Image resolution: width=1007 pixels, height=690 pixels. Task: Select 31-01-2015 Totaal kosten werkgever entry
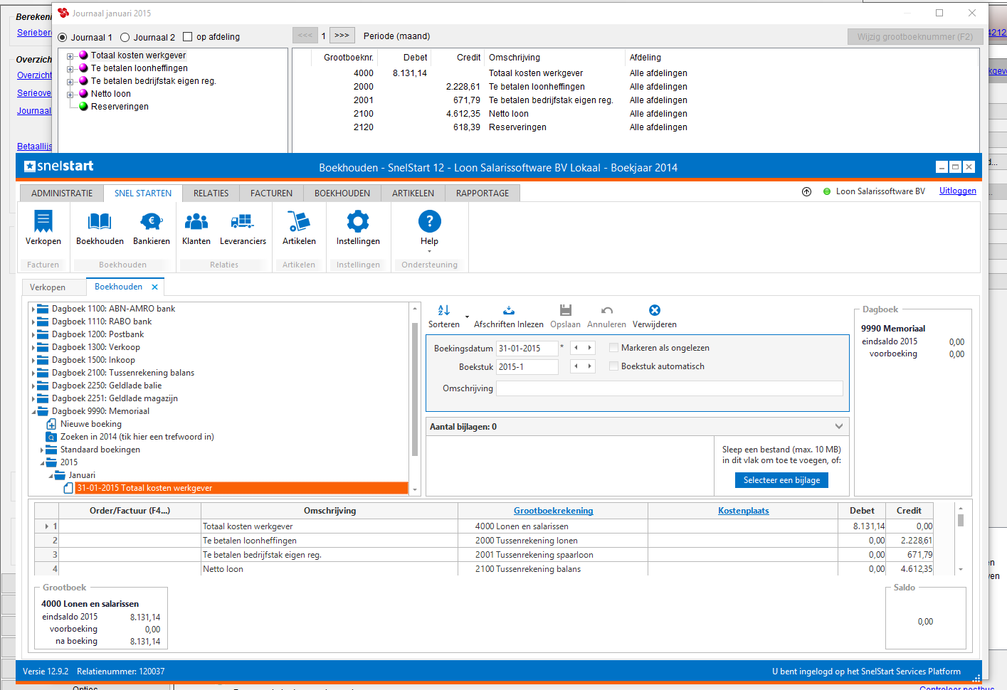[x=241, y=488]
